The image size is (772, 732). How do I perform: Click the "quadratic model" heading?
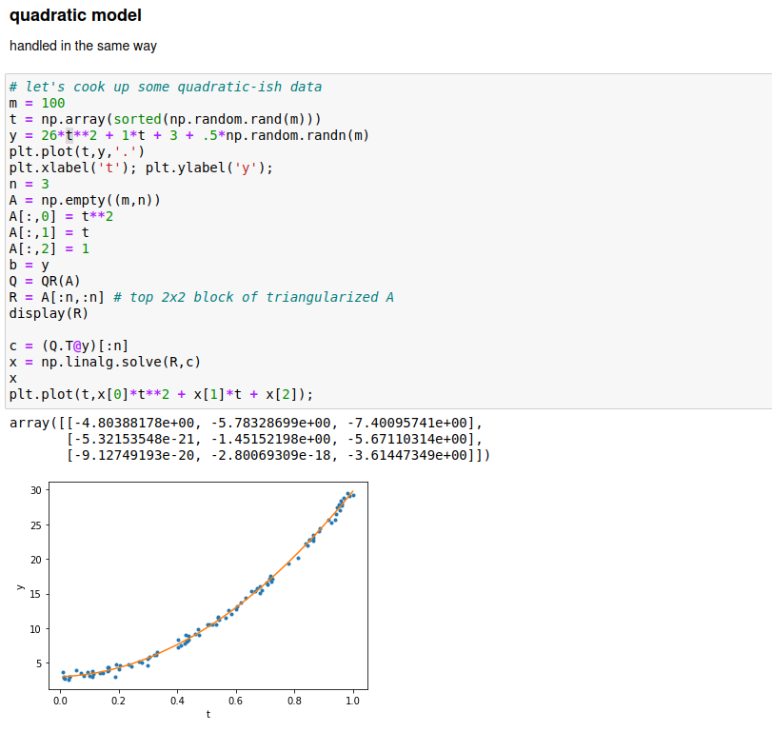click(75, 15)
